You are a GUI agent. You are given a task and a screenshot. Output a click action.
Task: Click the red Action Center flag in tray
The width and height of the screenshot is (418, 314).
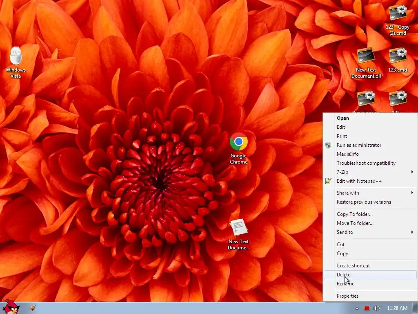367,308
